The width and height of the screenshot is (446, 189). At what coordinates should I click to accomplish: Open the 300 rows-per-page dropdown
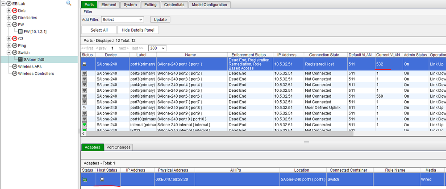[x=157, y=48]
